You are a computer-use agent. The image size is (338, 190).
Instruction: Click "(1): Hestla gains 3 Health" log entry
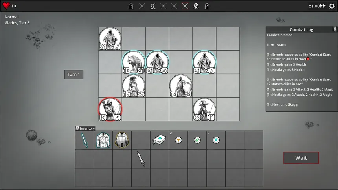coord(285,69)
